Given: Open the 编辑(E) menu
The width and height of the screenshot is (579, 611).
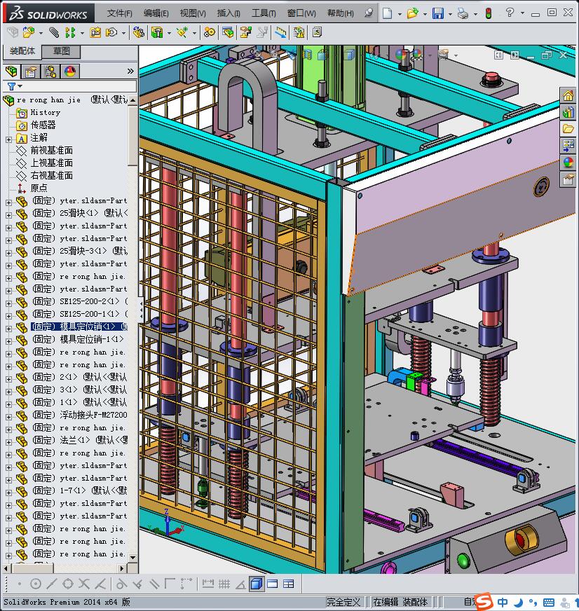Looking at the screenshot, I should click(x=156, y=13).
